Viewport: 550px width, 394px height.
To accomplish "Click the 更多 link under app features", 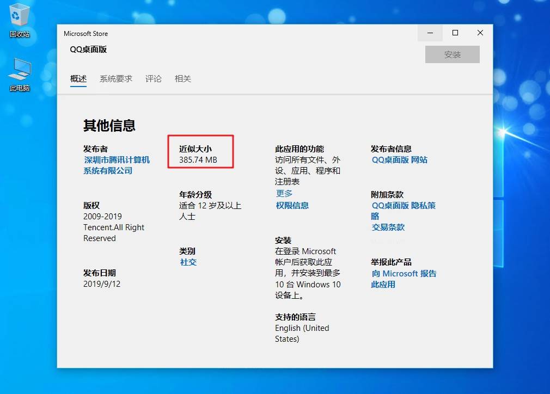I will [284, 193].
